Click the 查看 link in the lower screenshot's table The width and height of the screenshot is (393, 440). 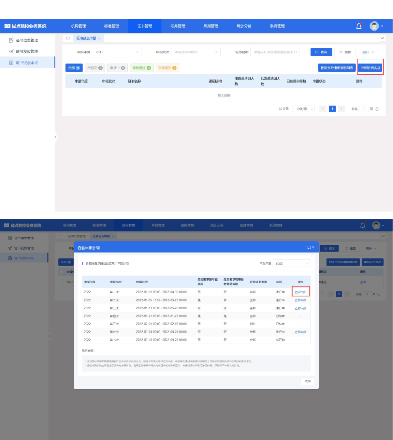tap(363, 282)
